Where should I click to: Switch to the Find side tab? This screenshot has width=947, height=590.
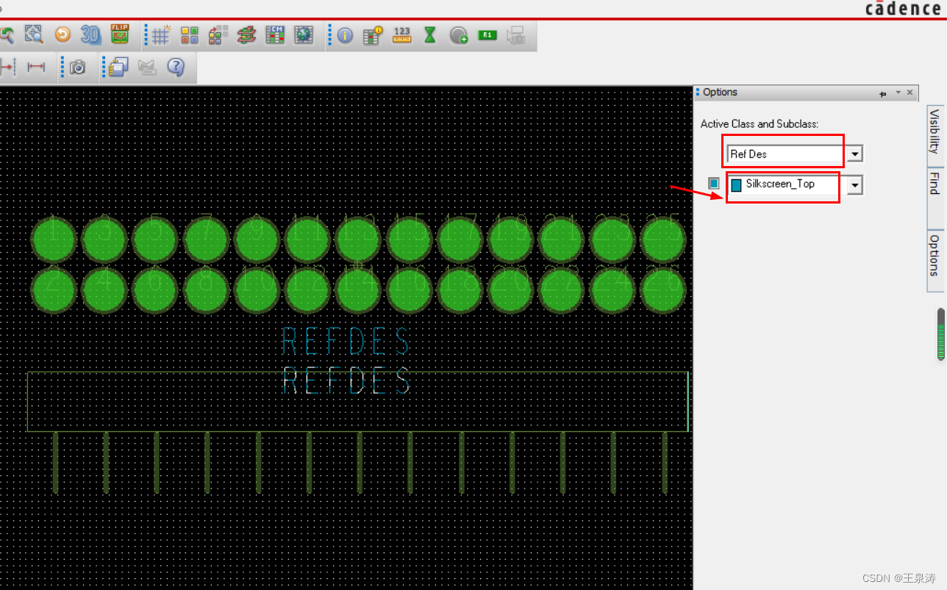point(935,183)
